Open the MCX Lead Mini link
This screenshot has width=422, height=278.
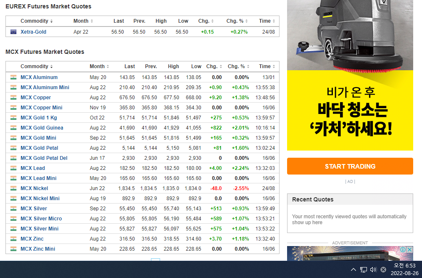tap(39, 178)
